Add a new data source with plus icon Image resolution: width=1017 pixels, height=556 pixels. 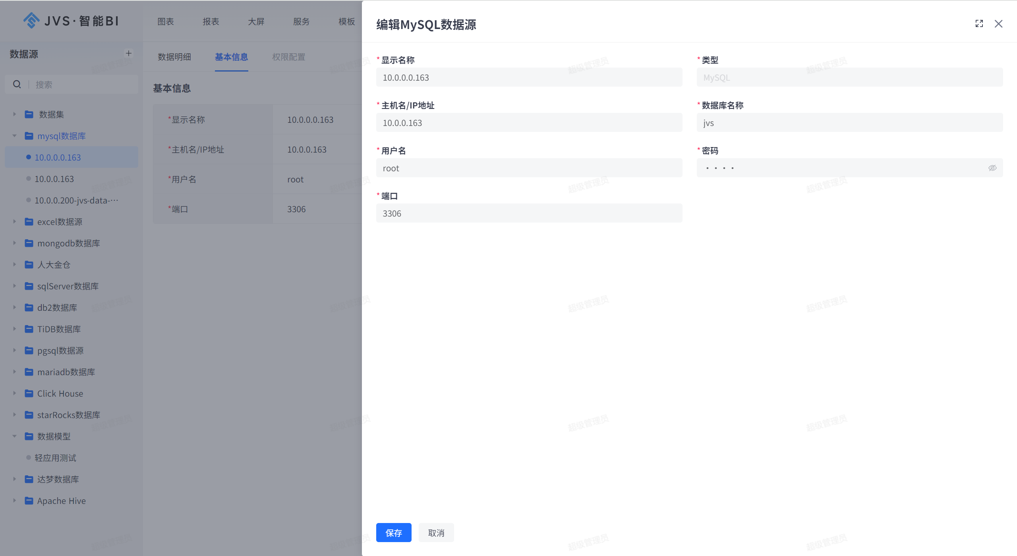click(x=129, y=53)
